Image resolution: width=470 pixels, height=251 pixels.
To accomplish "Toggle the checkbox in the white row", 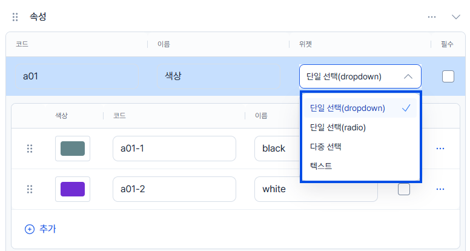I will pos(404,189).
